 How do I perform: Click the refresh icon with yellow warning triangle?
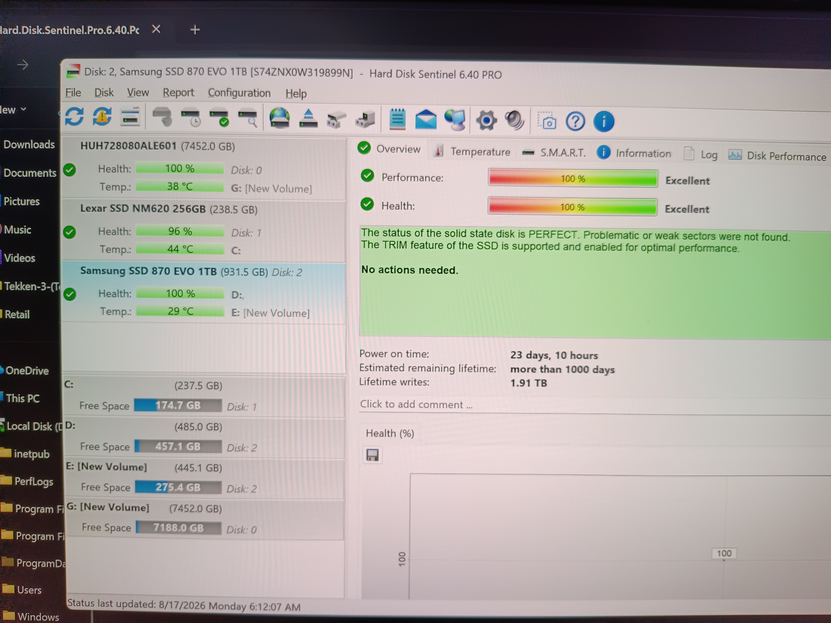coord(102,117)
